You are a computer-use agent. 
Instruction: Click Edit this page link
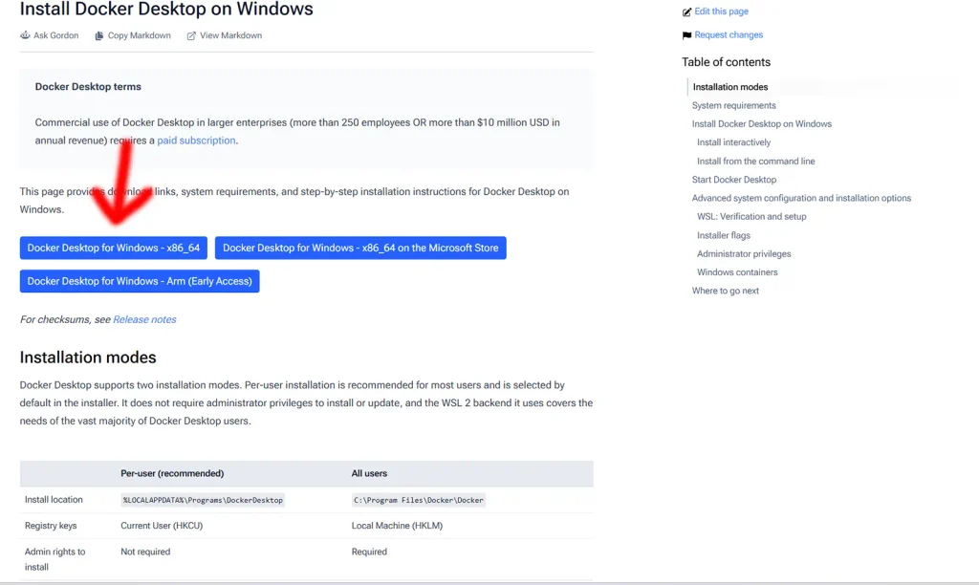click(x=721, y=11)
